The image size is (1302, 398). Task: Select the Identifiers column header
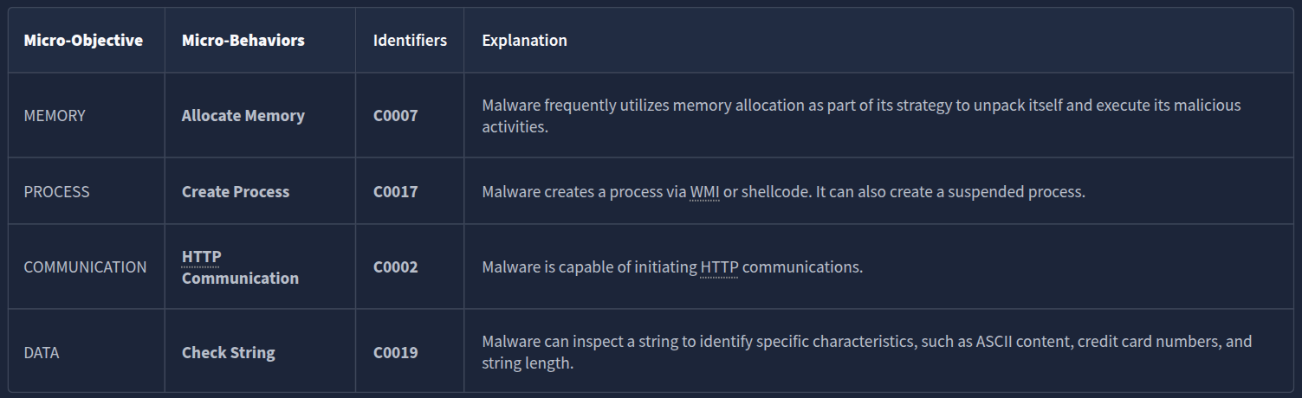410,41
